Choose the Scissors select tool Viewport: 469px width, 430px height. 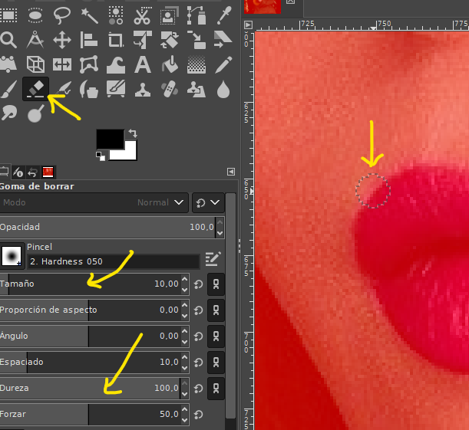pos(142,14)
